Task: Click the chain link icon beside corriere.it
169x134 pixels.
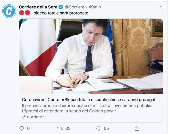Action: point(24,117)
